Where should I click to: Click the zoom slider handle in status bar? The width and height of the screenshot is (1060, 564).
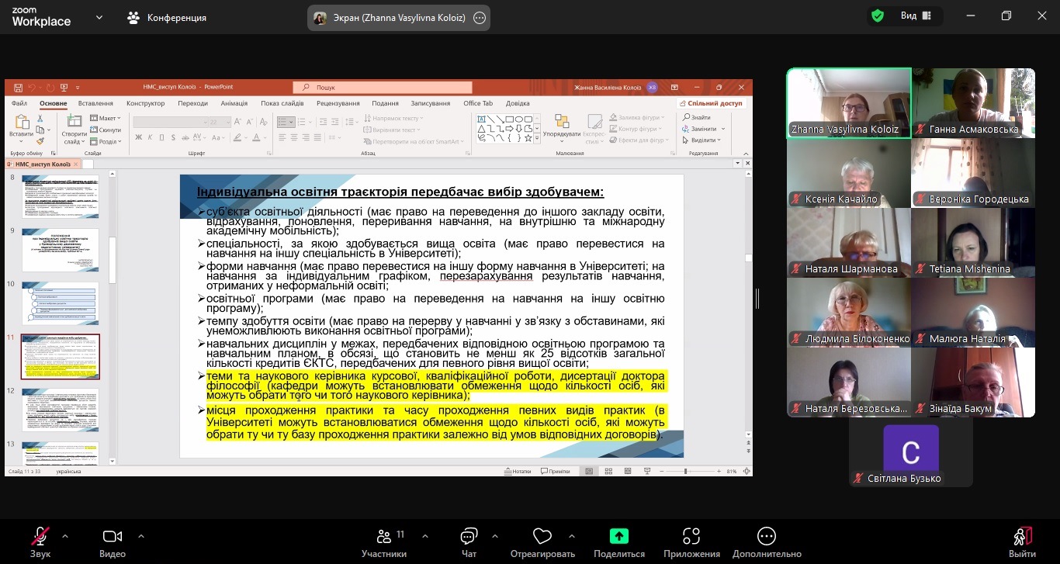click(686, 471)
